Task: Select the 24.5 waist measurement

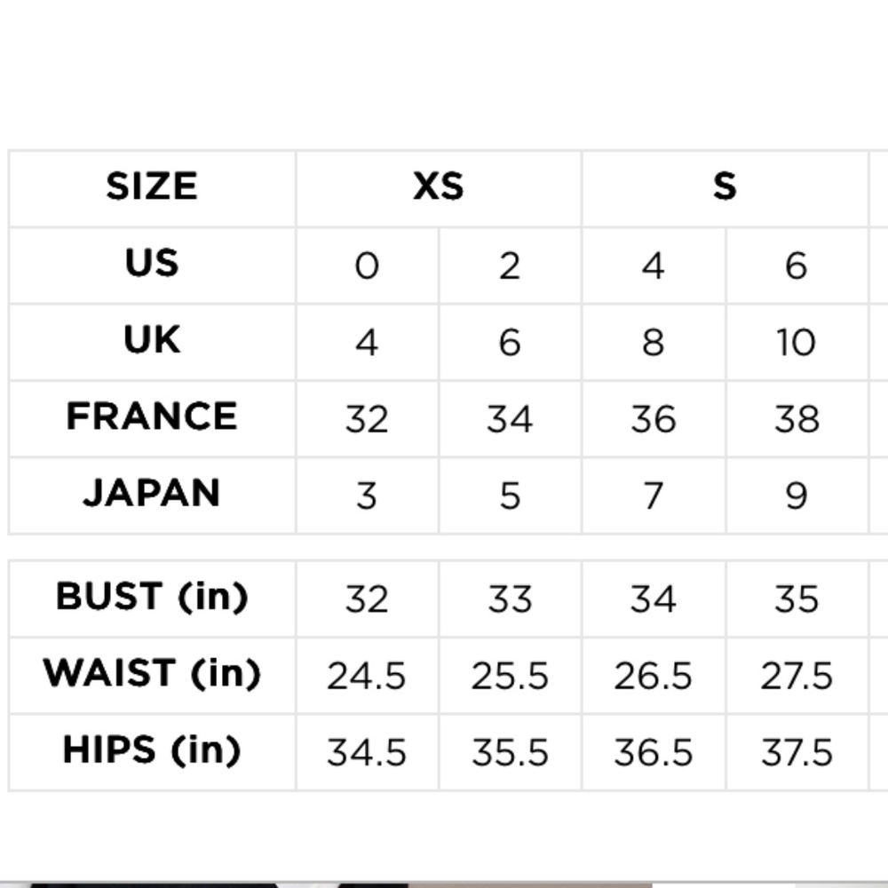Action: point(367,676)
